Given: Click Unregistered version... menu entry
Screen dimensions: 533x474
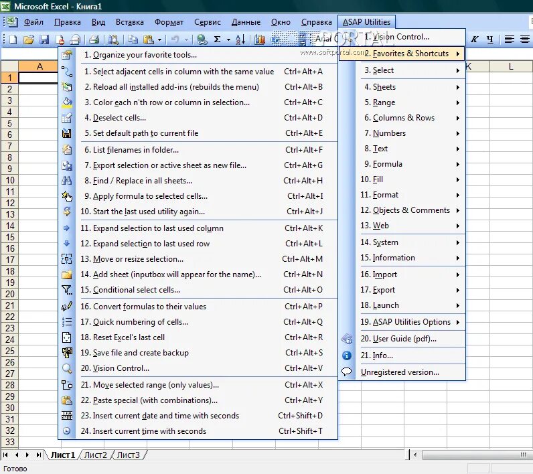Looking at the screenshot, I should click(x=402, y=372).
